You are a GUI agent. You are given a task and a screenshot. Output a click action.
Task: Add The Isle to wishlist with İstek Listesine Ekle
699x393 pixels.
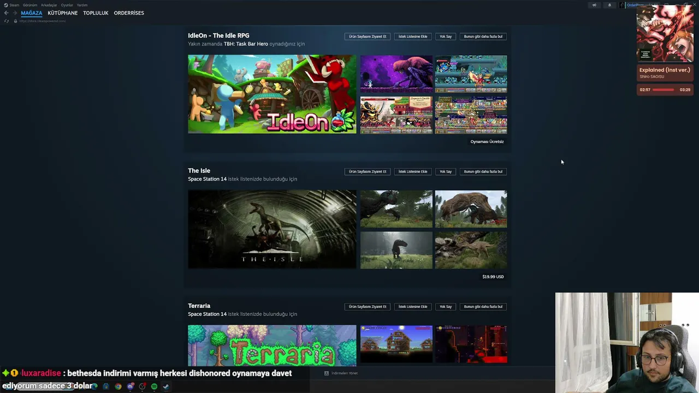[x=413, y=171]
